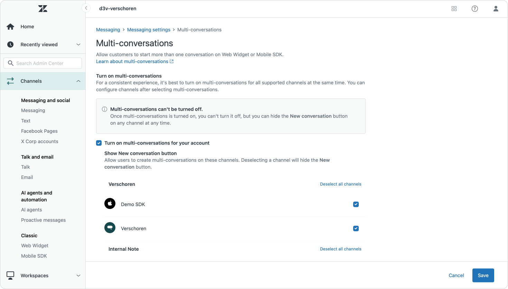Screen dimensions: 508x289
Task: Uncheck Turn on multi-conversations for your account
Action: [x=99, y=143]
